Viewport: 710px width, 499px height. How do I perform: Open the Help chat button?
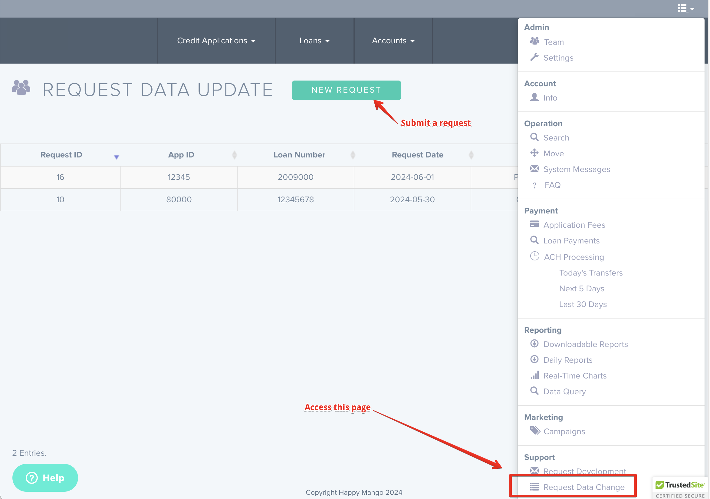click(x=45, y=478)
